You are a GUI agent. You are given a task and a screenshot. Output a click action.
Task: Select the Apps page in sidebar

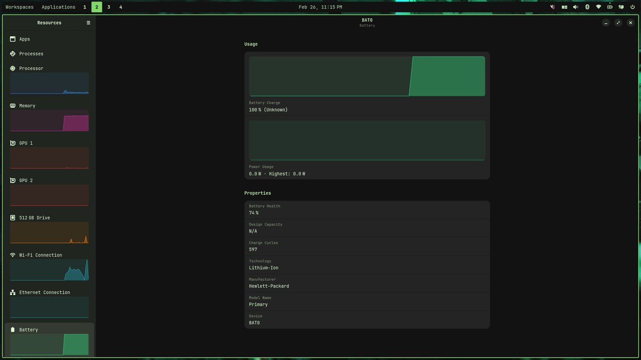pyautogui.click(x=49, y=39)
